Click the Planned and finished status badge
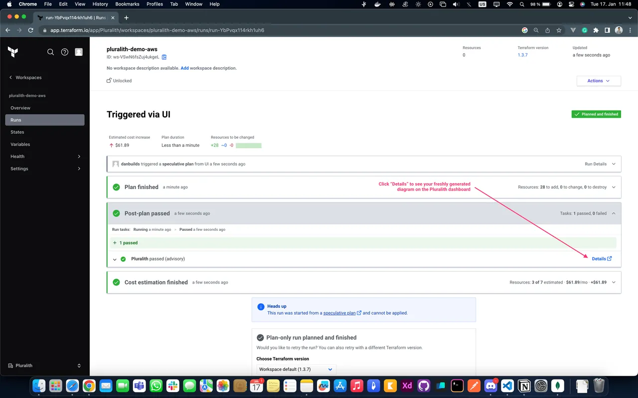This screenshot has width=638, height=398. (596, 114)
